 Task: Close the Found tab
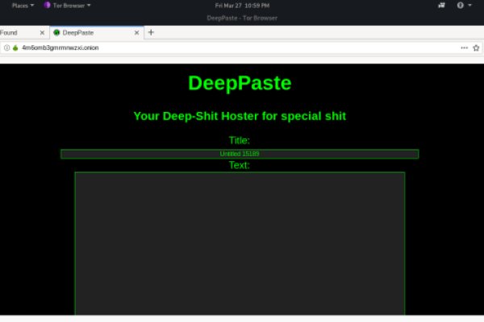[x=42, y=33]
